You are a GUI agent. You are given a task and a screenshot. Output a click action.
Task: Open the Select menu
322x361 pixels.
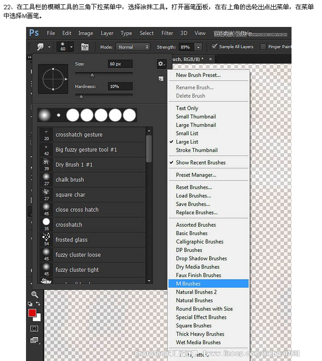click(x=147, y=33)
